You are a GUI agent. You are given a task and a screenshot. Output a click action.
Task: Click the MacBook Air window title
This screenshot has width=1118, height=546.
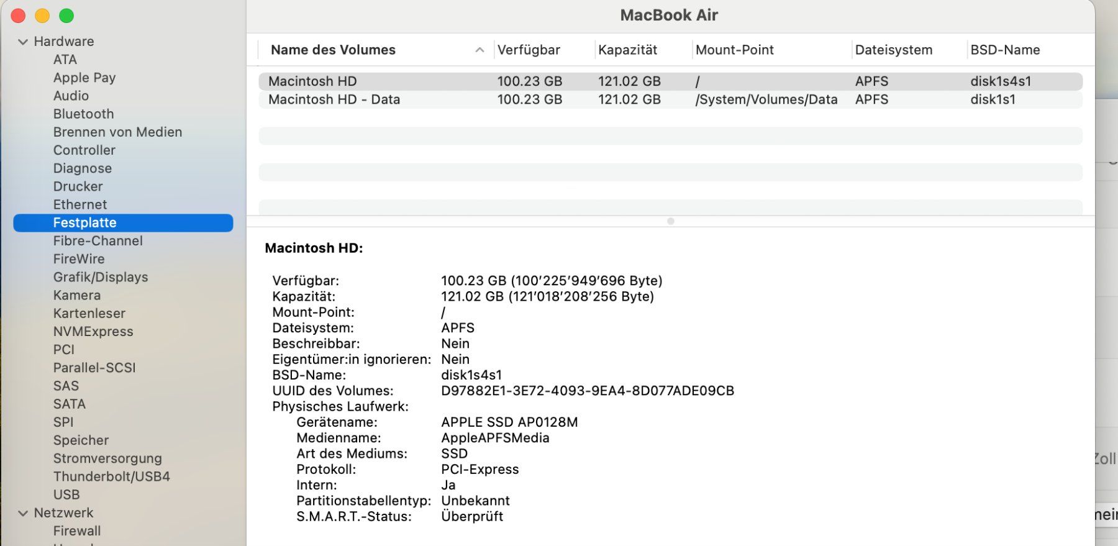(669, 15)
